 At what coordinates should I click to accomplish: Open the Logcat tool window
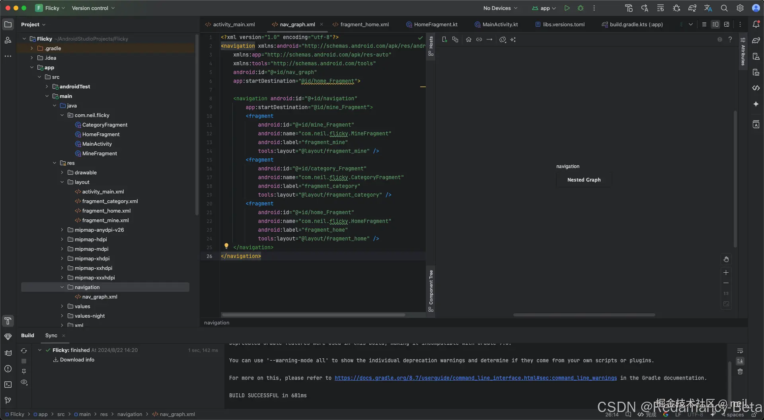pos(8,353)
